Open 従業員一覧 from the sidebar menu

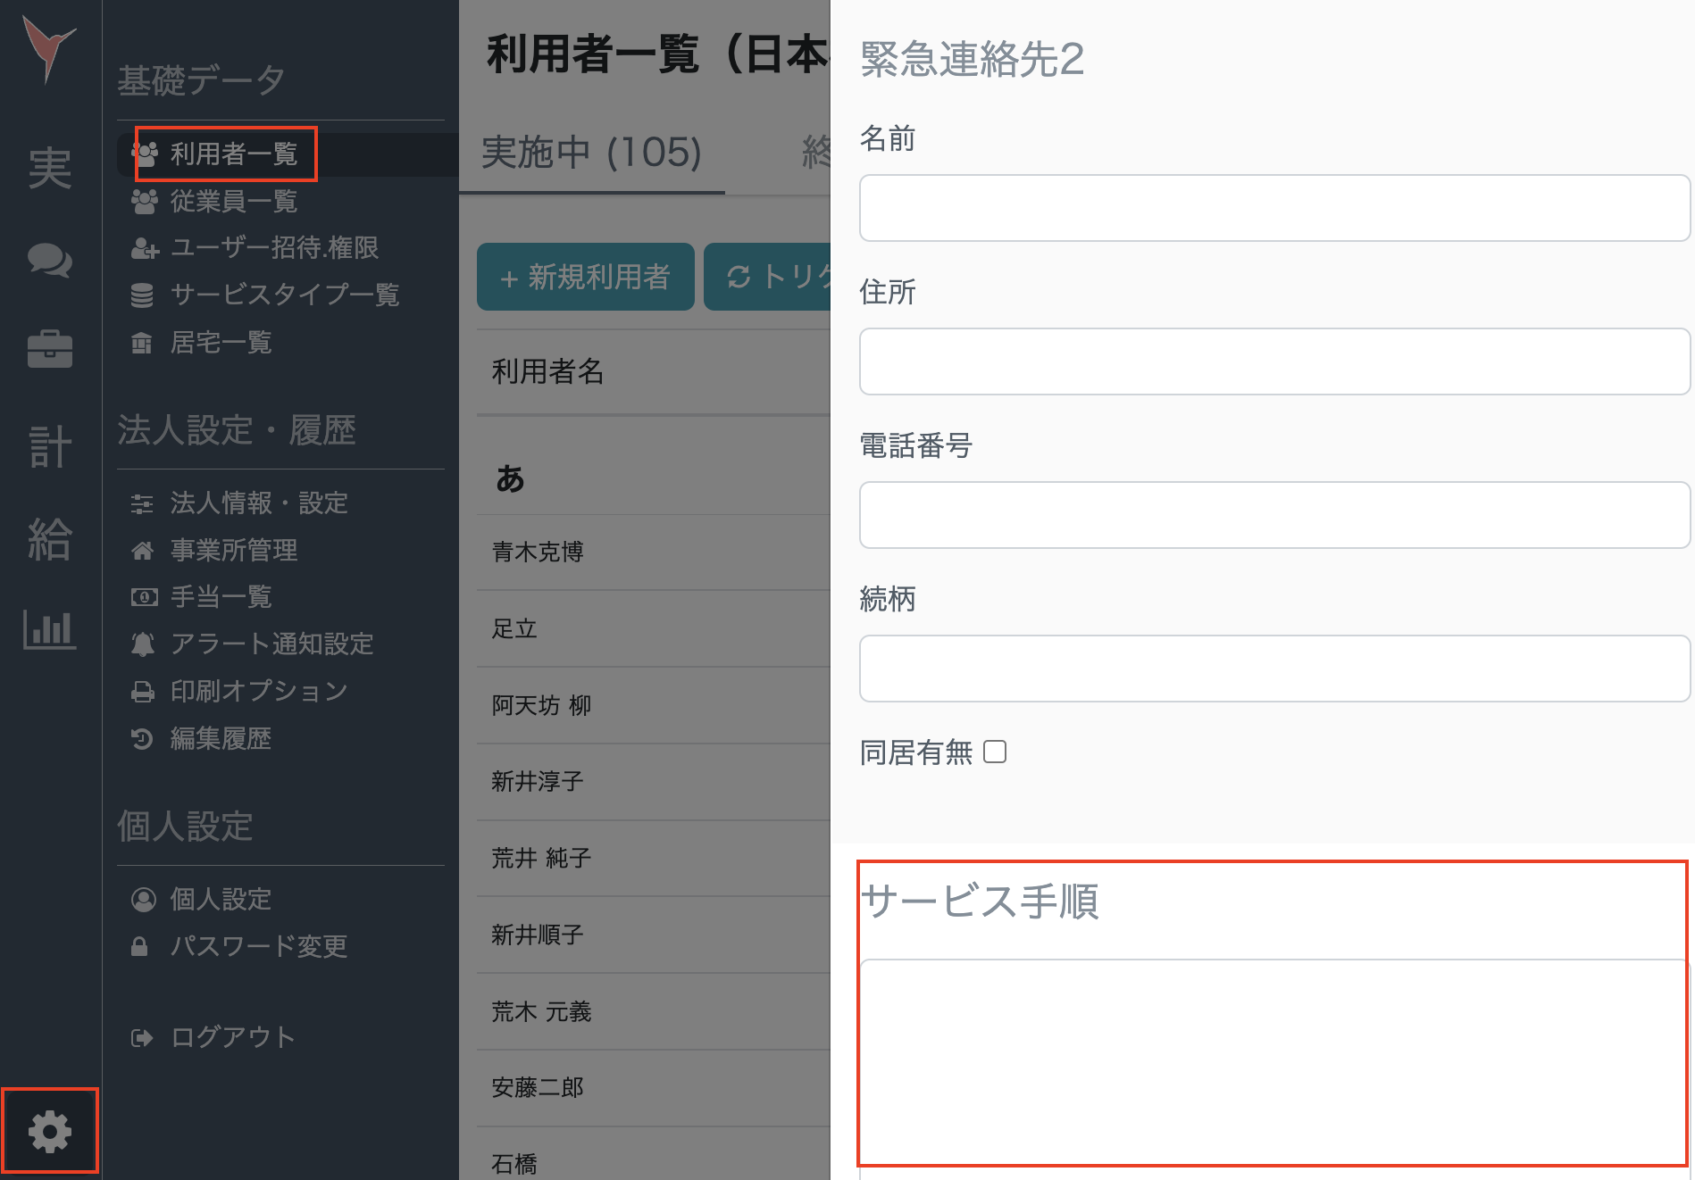(x=234, y=202)
